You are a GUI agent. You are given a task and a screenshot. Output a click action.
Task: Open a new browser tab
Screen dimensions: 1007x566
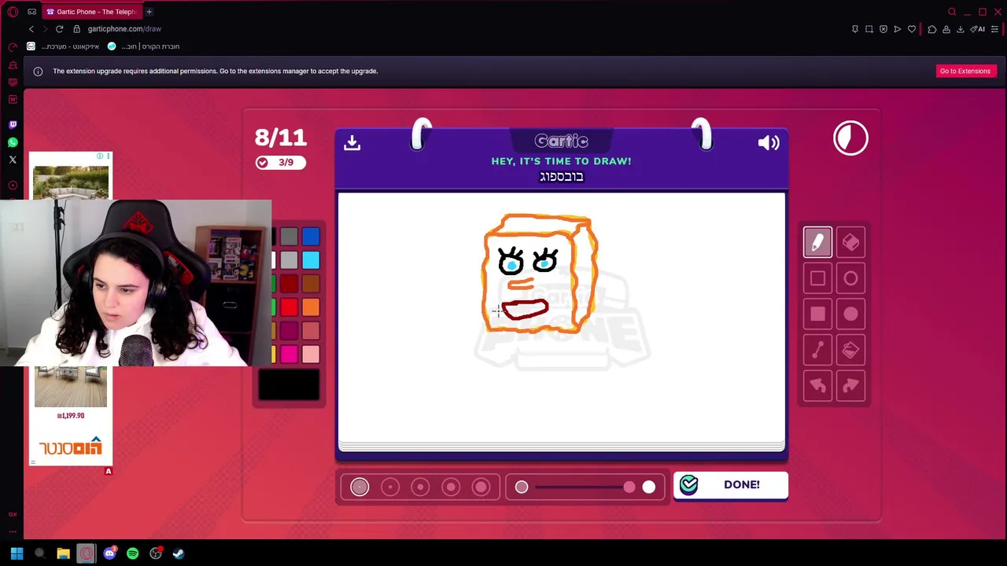click(x=149, y=12)
